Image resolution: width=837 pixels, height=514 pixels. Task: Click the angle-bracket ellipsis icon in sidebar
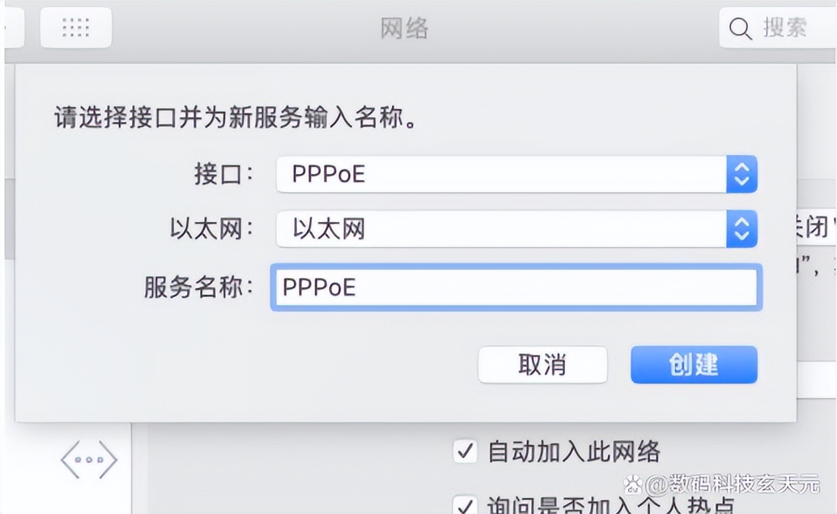click(89, 460)
